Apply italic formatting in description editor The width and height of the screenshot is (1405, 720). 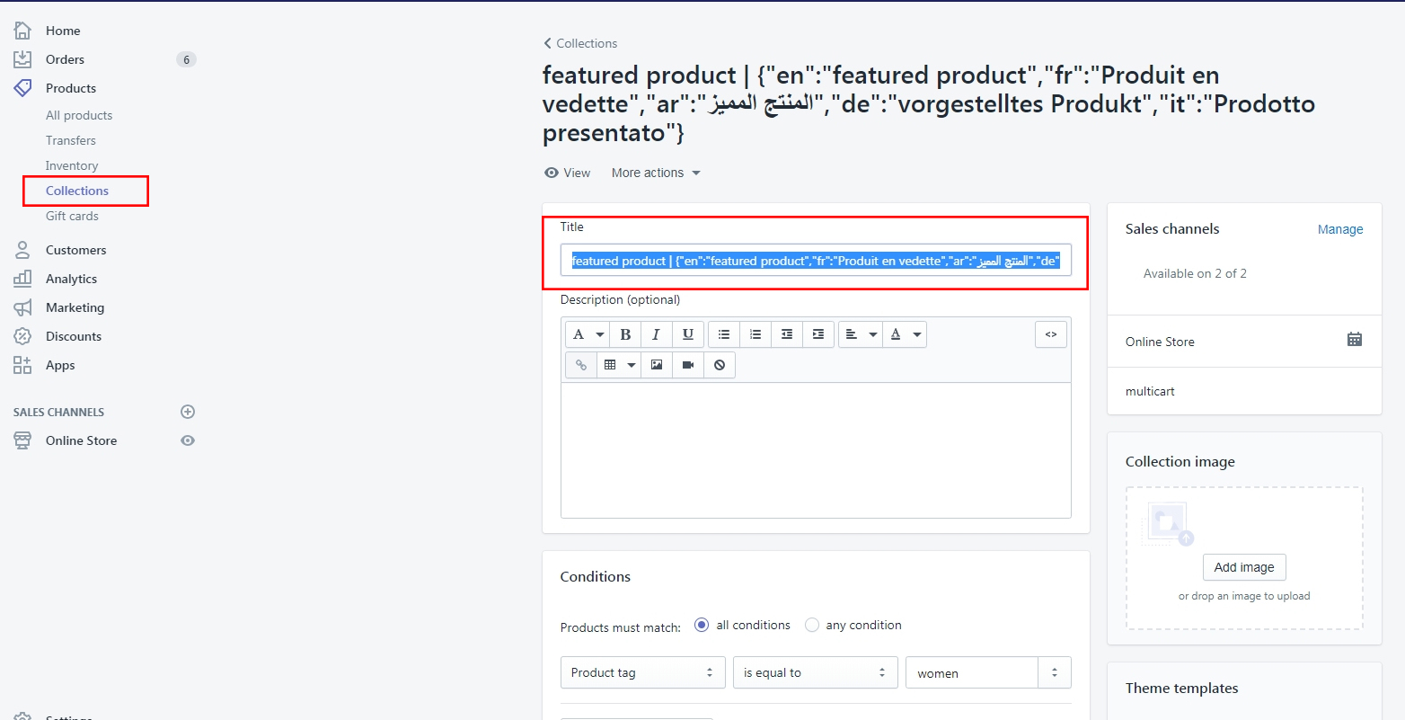coord(657,333)
